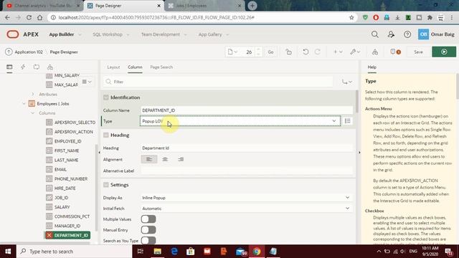This screenshot has width=459, height=258.
Task: Open the Utilities wrench menu
Action: click(x=355, y=52)
